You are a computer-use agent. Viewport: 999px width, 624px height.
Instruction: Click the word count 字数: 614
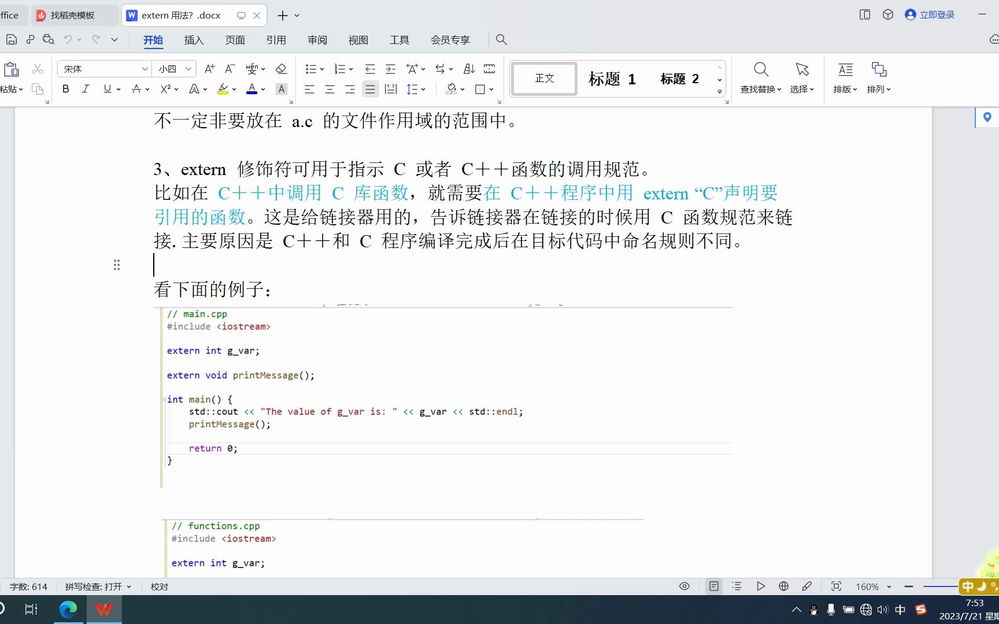click(x=28, y=586)
